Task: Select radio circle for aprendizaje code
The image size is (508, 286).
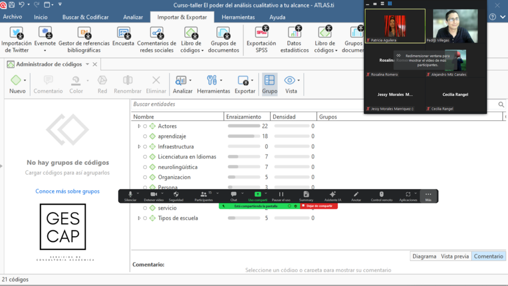Action: click(145, 137)
